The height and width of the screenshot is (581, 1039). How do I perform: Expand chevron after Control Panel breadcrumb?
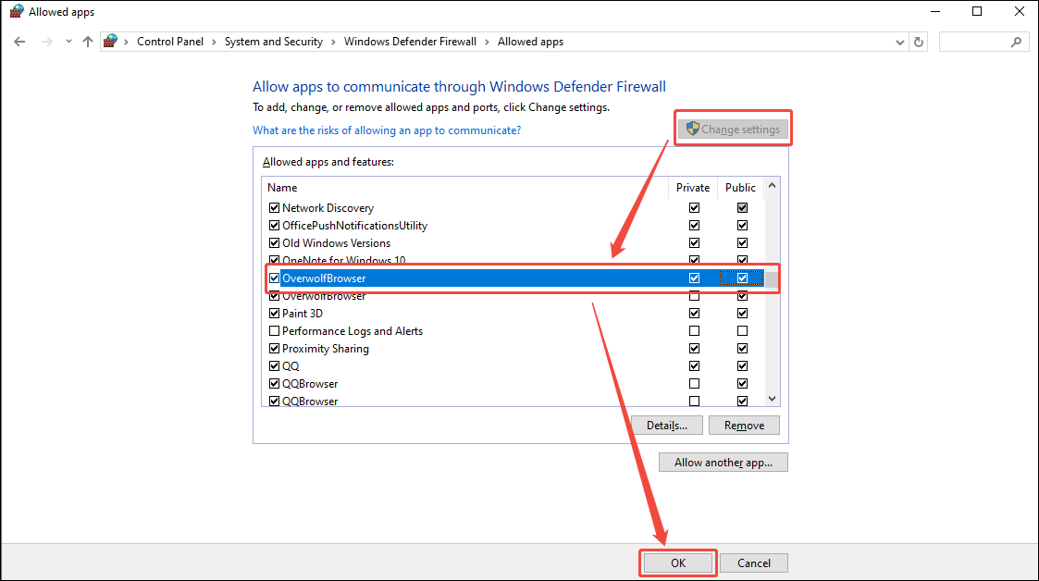point(214,42)
